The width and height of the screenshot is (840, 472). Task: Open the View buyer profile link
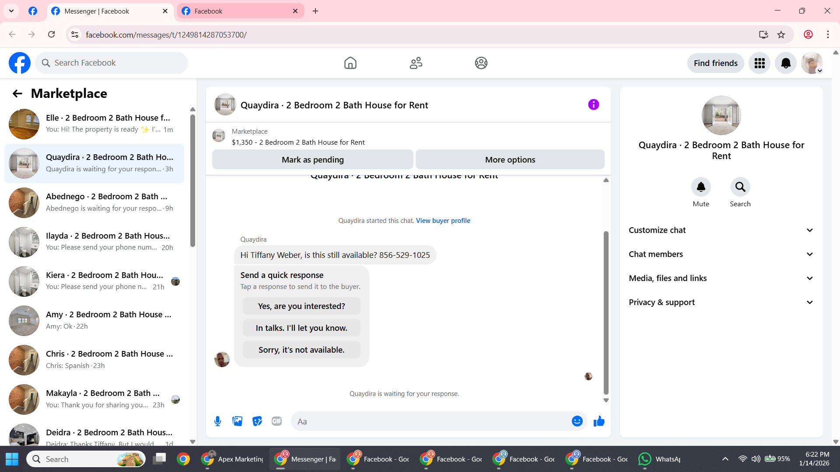coord(443,221)
